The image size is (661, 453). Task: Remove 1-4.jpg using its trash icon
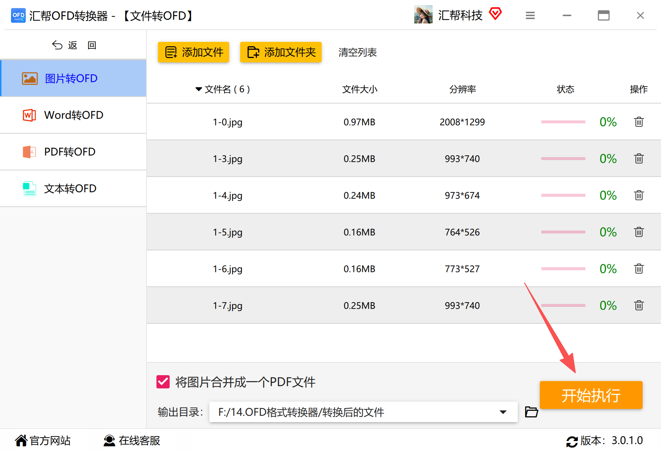coord(639,195)
